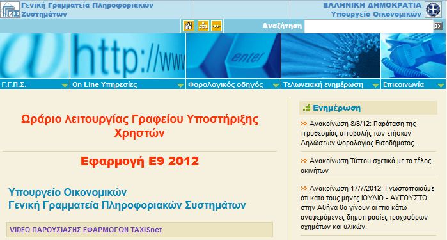
Task: Click the home icon in the toolbar
Action: coord(188,26)
